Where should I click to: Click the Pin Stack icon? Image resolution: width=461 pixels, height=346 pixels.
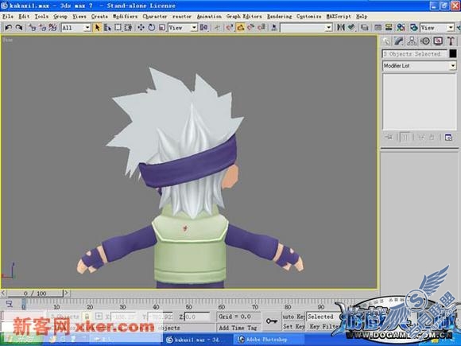pyautogui.click(x=389, y=138)
